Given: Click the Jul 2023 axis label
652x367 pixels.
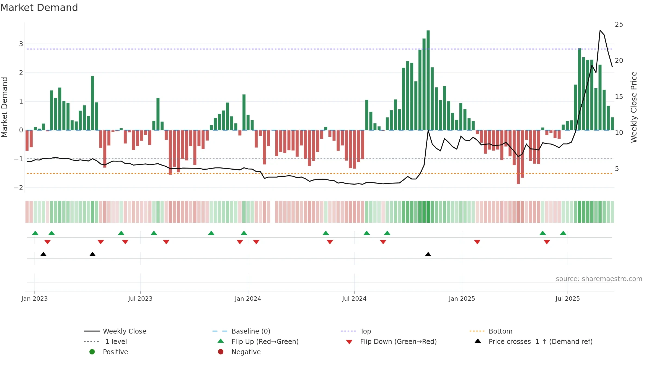Looking at the screenshot, I should 140,299.
